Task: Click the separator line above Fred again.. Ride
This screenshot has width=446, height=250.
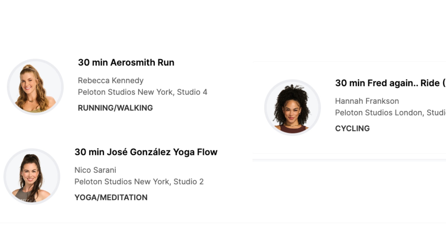Action: (x=348, y=62)
